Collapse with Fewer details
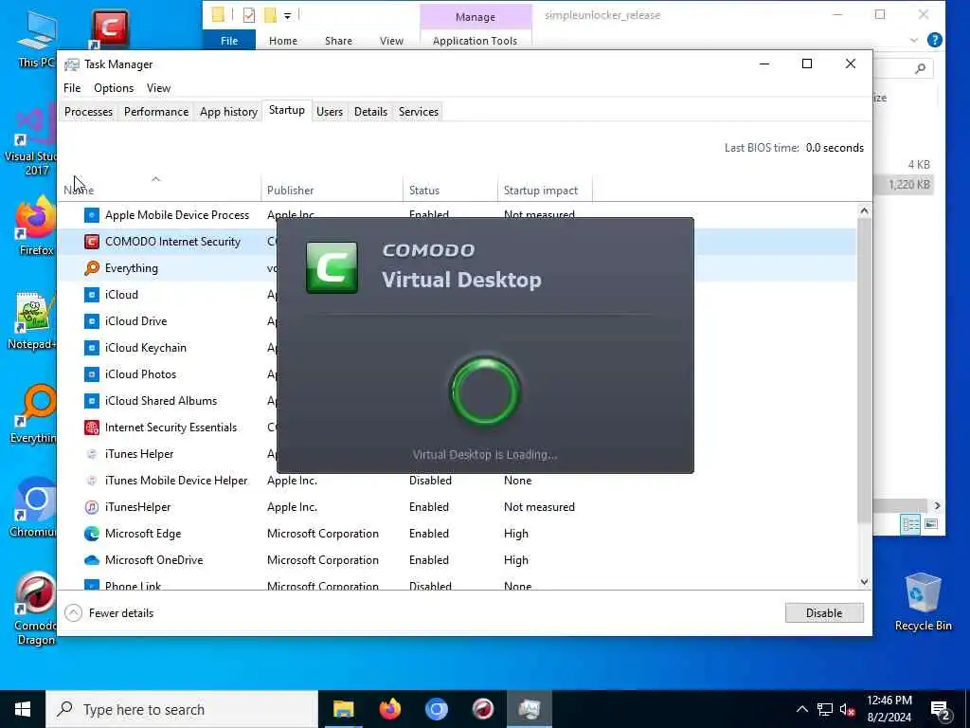 coord(110,613)
